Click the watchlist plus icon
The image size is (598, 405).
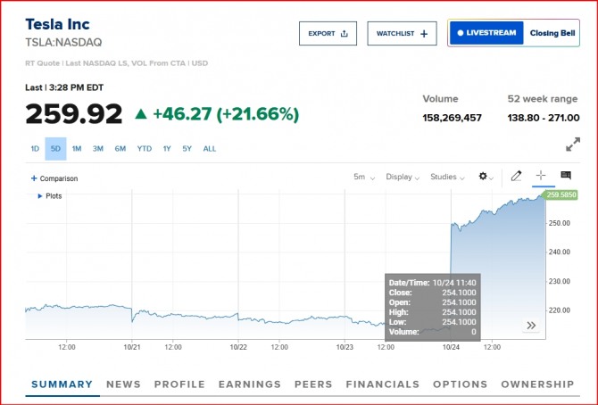pyautogui.click(x=423, y=34)
